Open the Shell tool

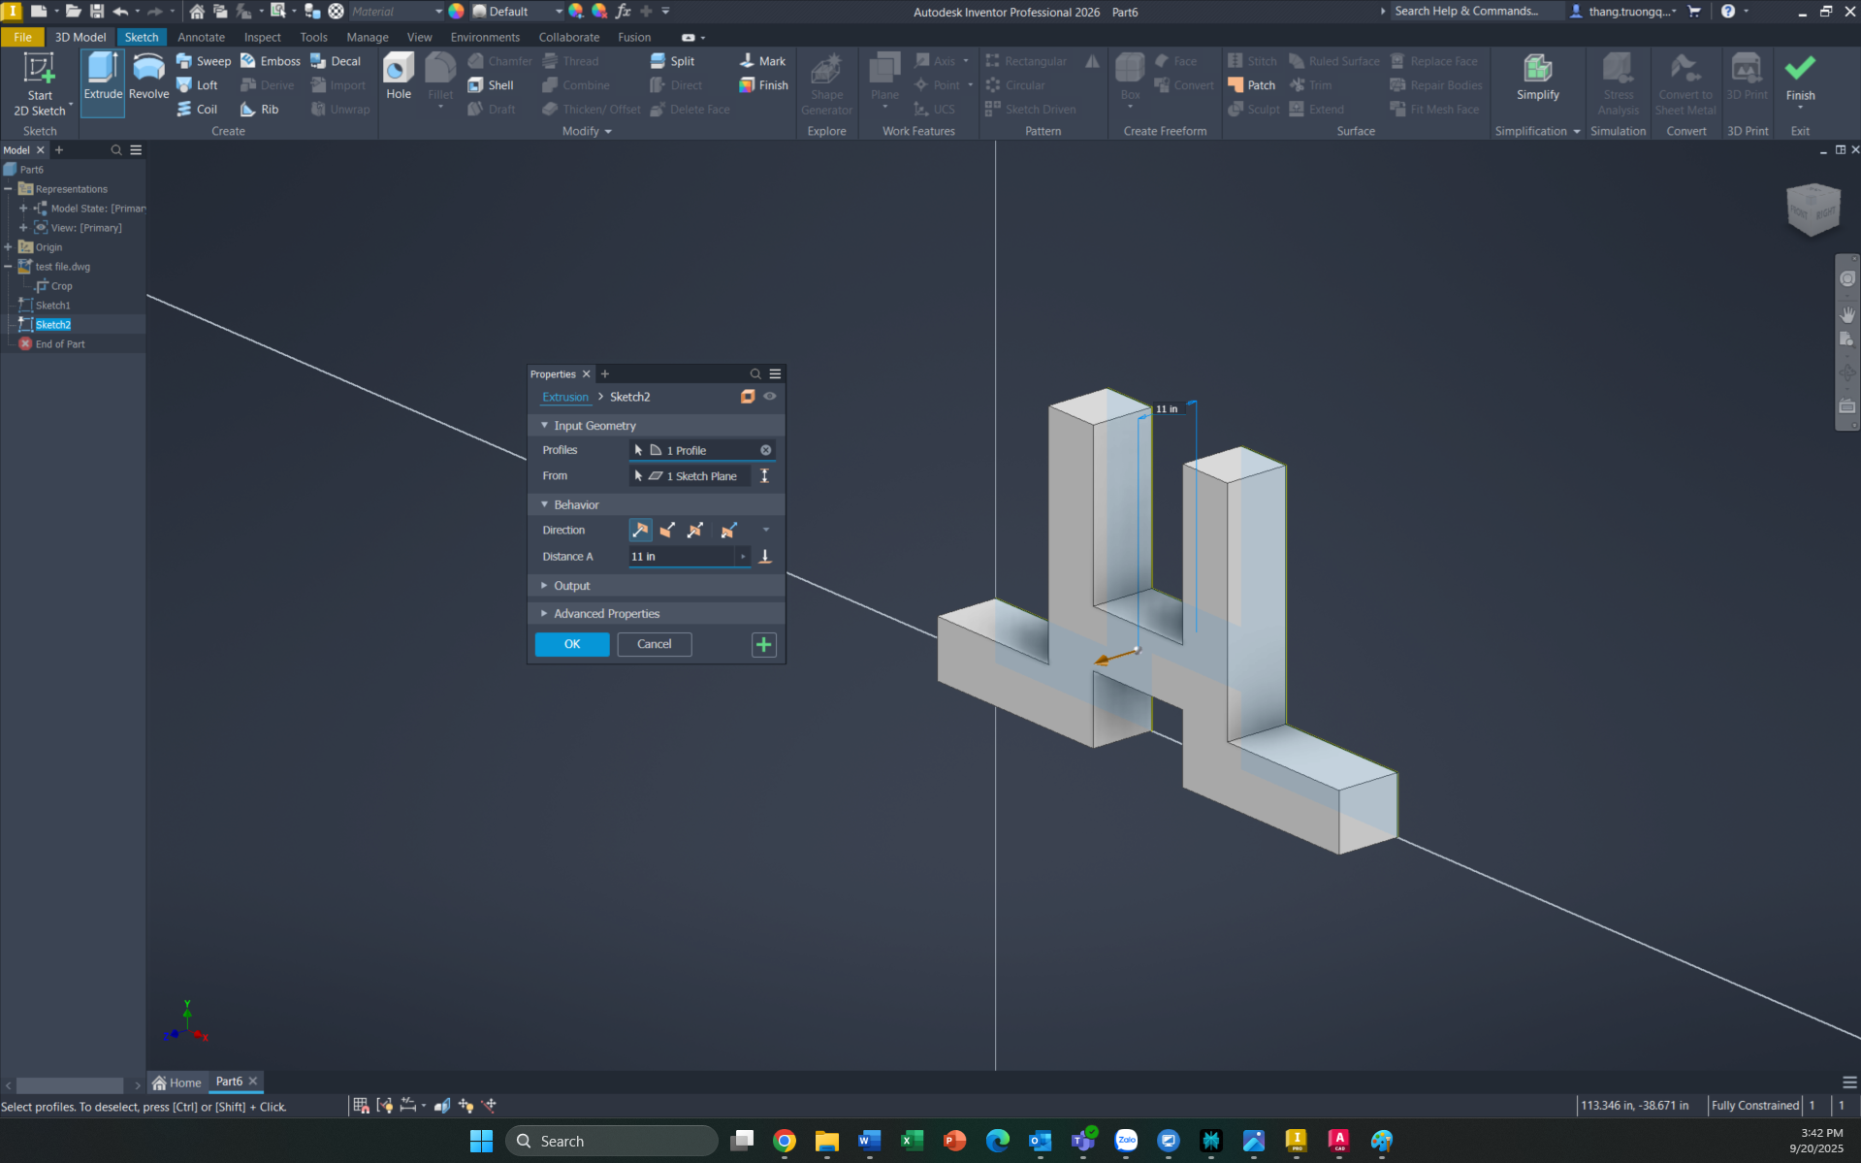pyautogui.click(x=491, y=85)
